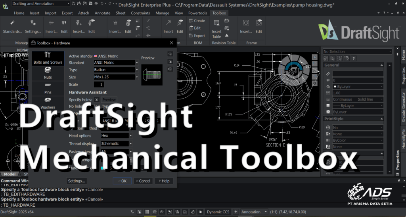
Task: Open the G-code Generator side tab
Action: point(403,107)
